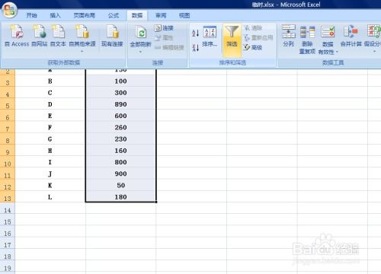
Task: Sort ascending with the A-to-Z icon
Action: point(195,33)
